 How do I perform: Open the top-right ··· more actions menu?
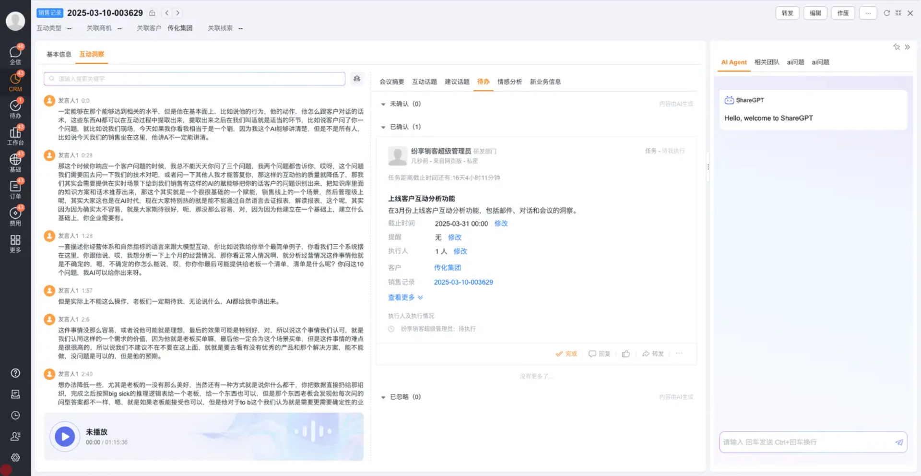[x=868, y=13]
